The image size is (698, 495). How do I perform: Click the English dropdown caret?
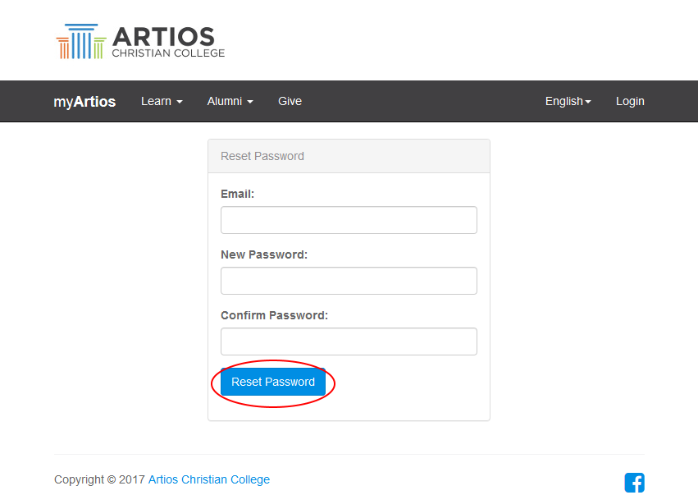click(587, 103)
